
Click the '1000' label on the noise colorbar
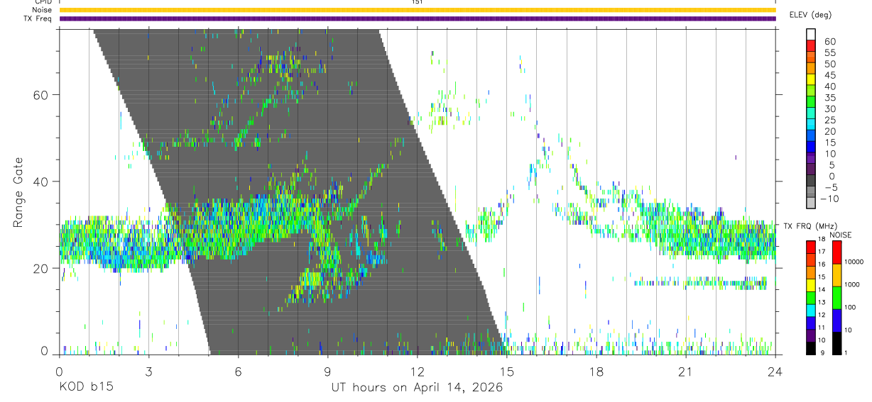pos(851,284)
